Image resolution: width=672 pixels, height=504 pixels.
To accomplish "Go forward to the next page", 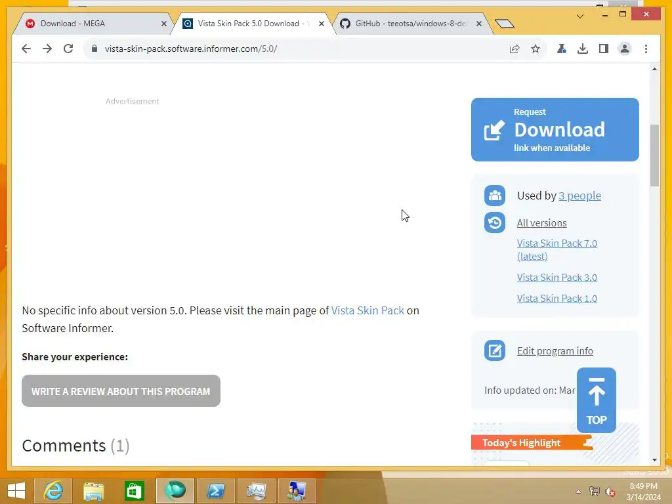I will [47, 49].
